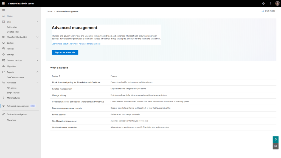Image resolution: width=281 pixels, height=158 pixels.
Task: Open Script sources page
Action: click(x=13, y=93)
